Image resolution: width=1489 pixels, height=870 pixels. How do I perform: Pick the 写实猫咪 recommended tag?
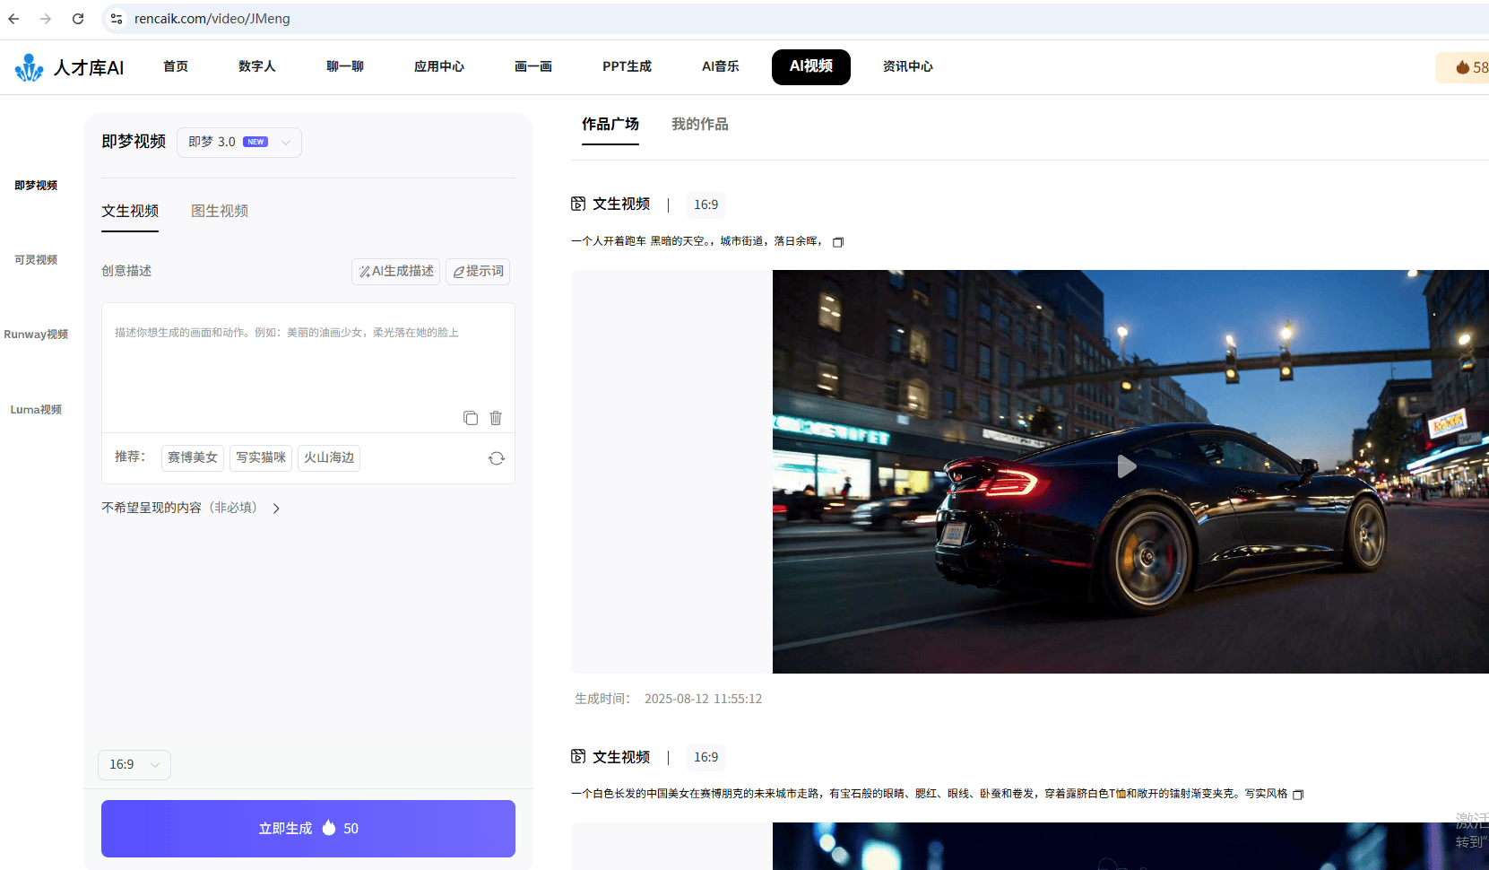click(x=261, y=457)
